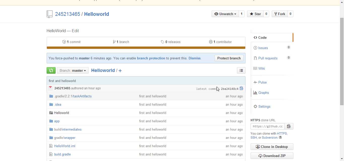Select HTTPS clone link in clone description
The image size is (344, 161).
pyautogui.click(x=282, y=134)
